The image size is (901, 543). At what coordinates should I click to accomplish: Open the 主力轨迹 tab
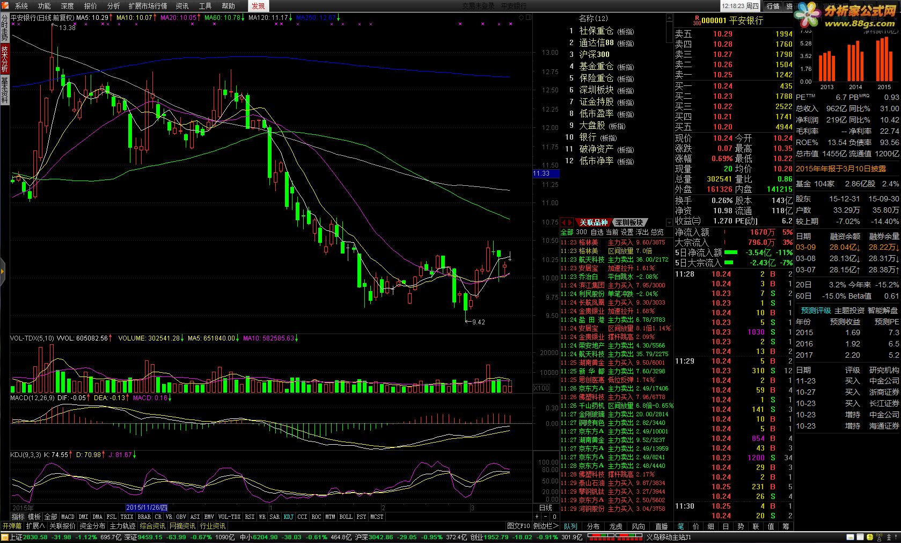click(x=123, y=526)
